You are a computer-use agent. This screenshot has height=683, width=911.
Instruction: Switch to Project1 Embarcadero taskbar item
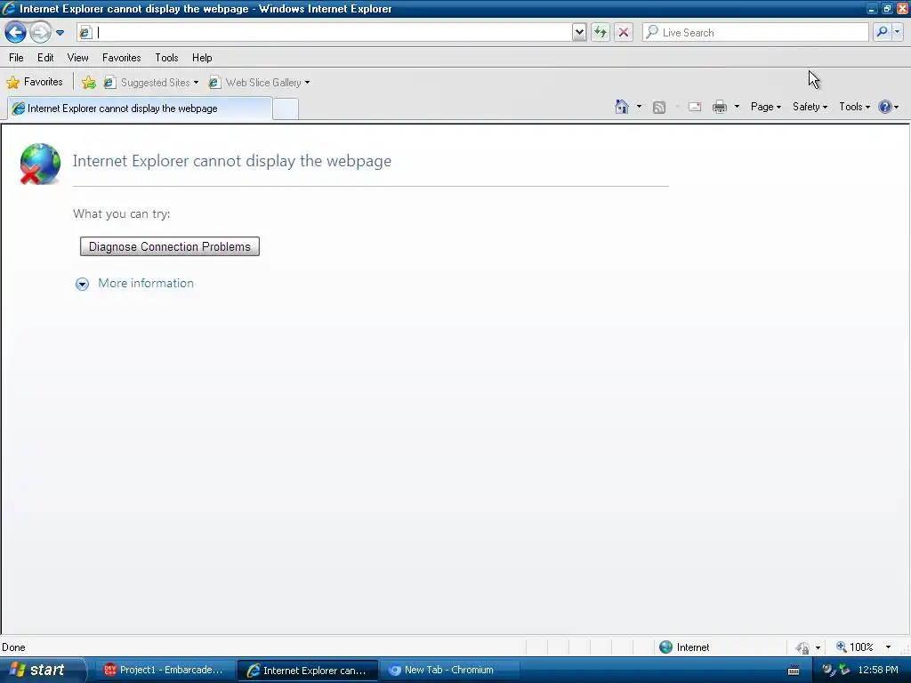click(x=164, y=671)
